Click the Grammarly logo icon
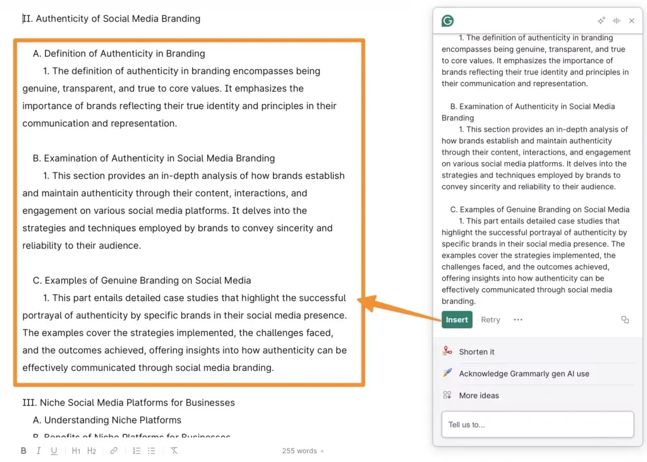647x462 pixels. click(447, 21)
